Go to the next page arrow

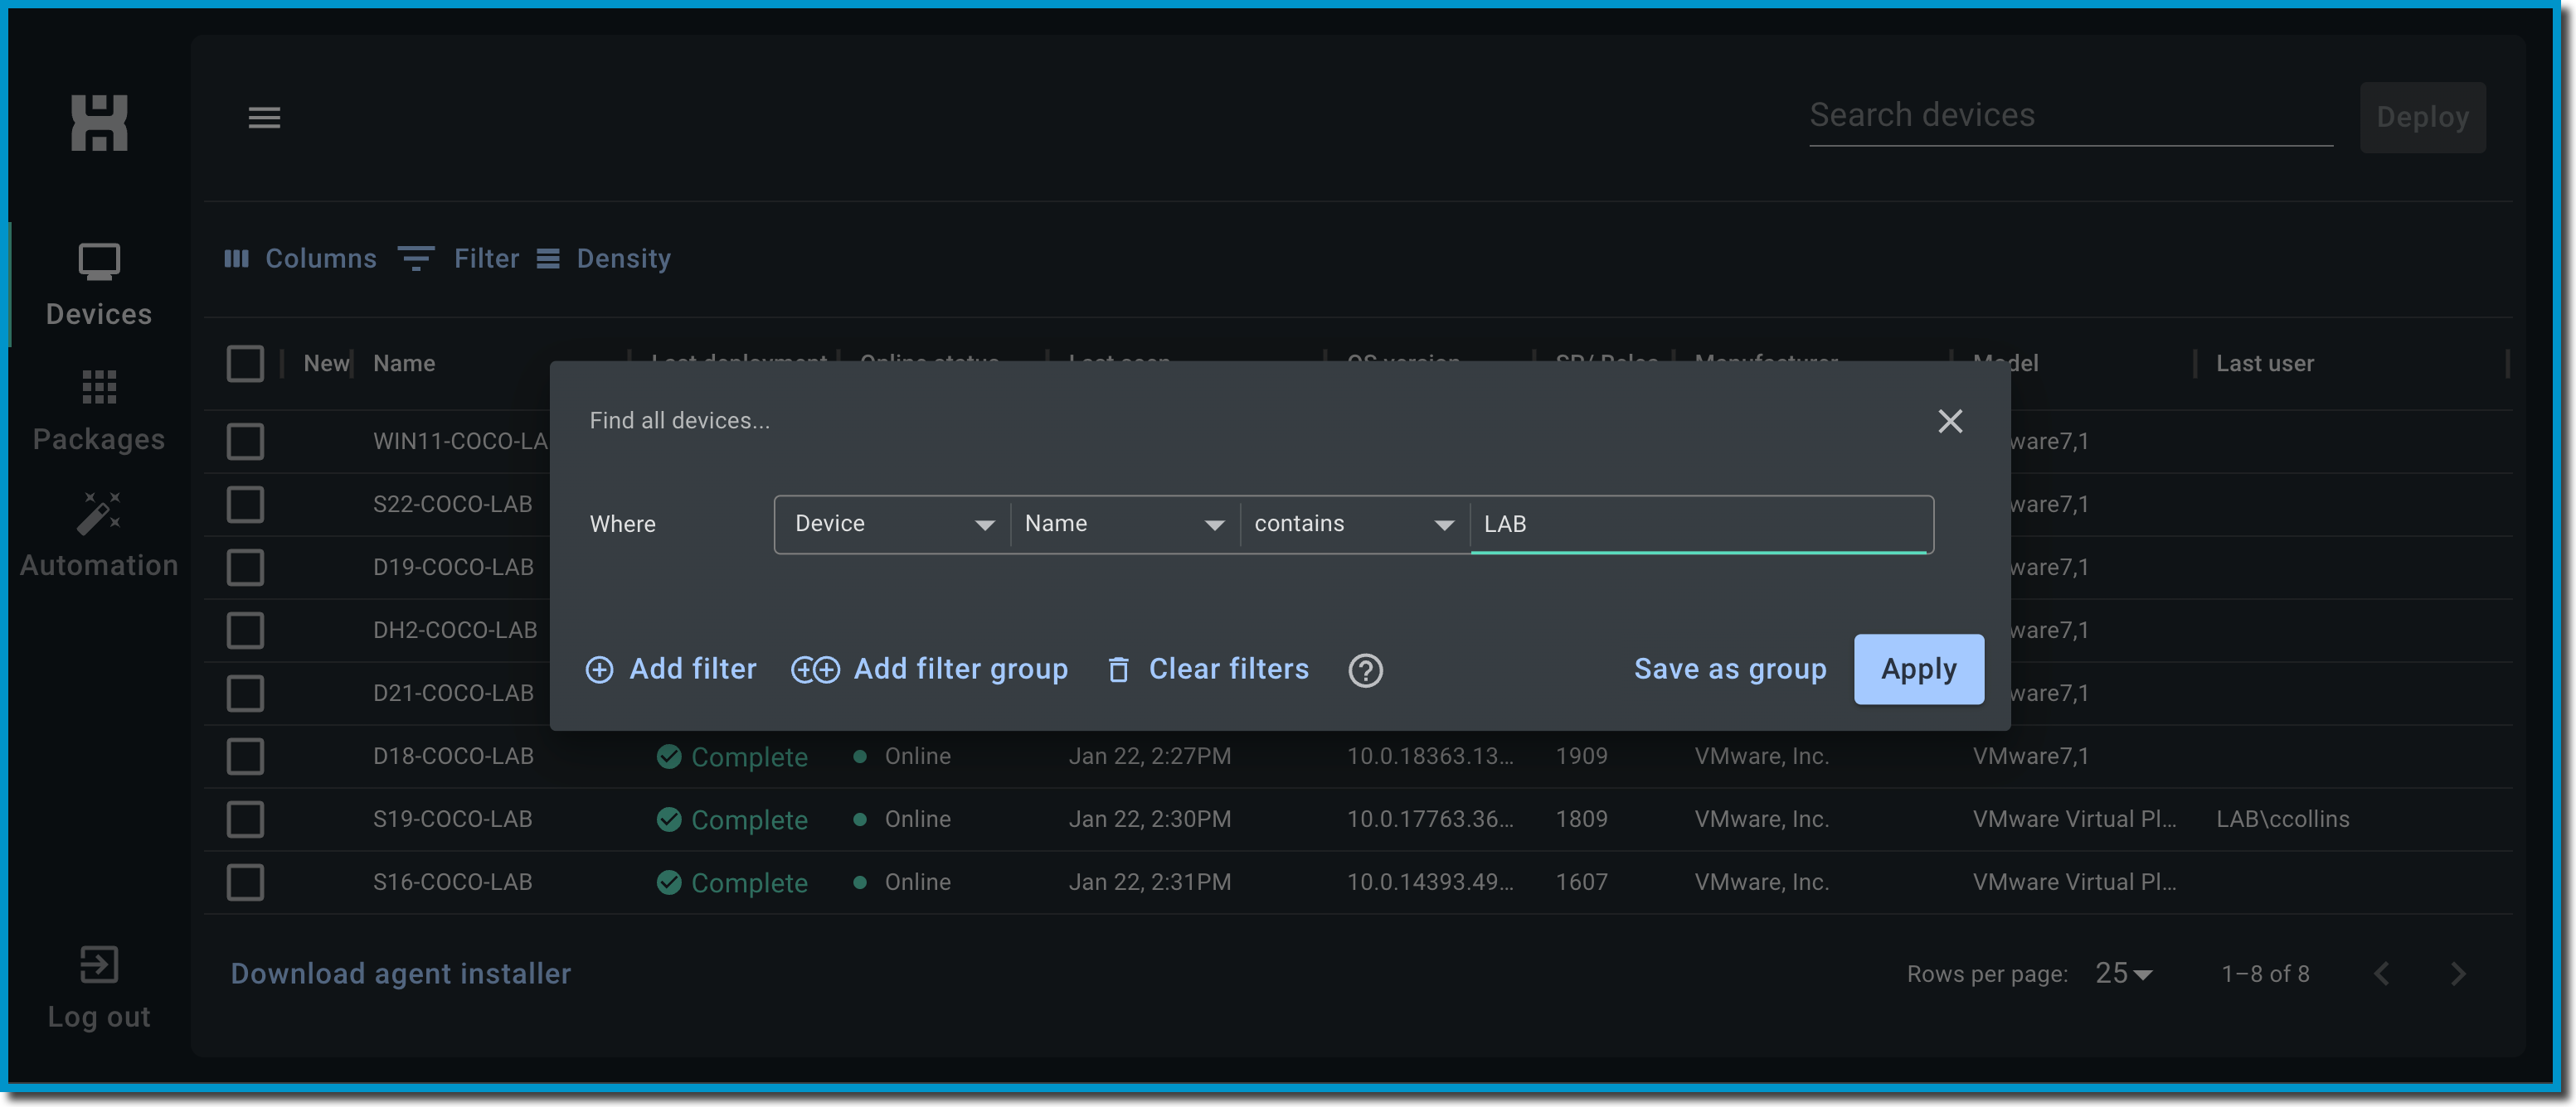tap(2458, 973)
